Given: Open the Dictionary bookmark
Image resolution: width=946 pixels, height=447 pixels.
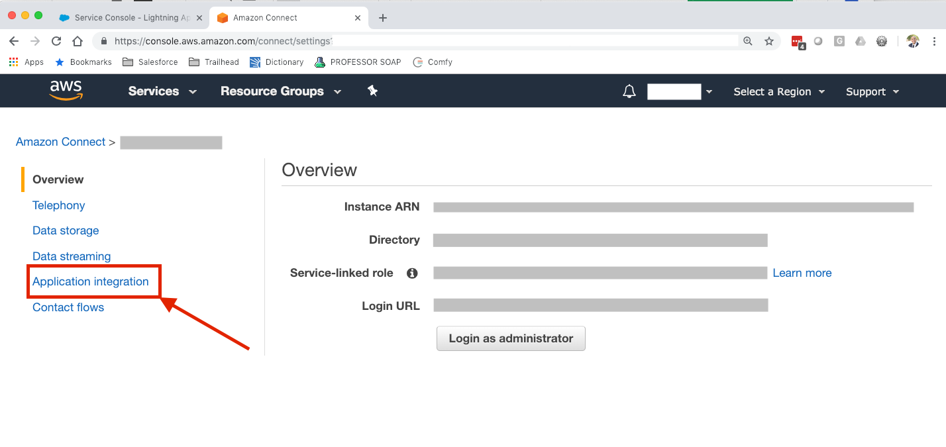Looking at the screenshot, I should 276,62.
